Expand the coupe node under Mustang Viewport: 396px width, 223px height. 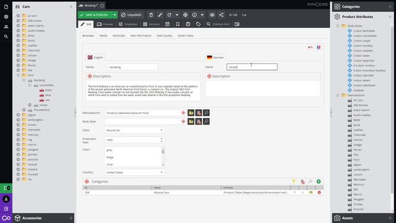(x=30, y=105)
